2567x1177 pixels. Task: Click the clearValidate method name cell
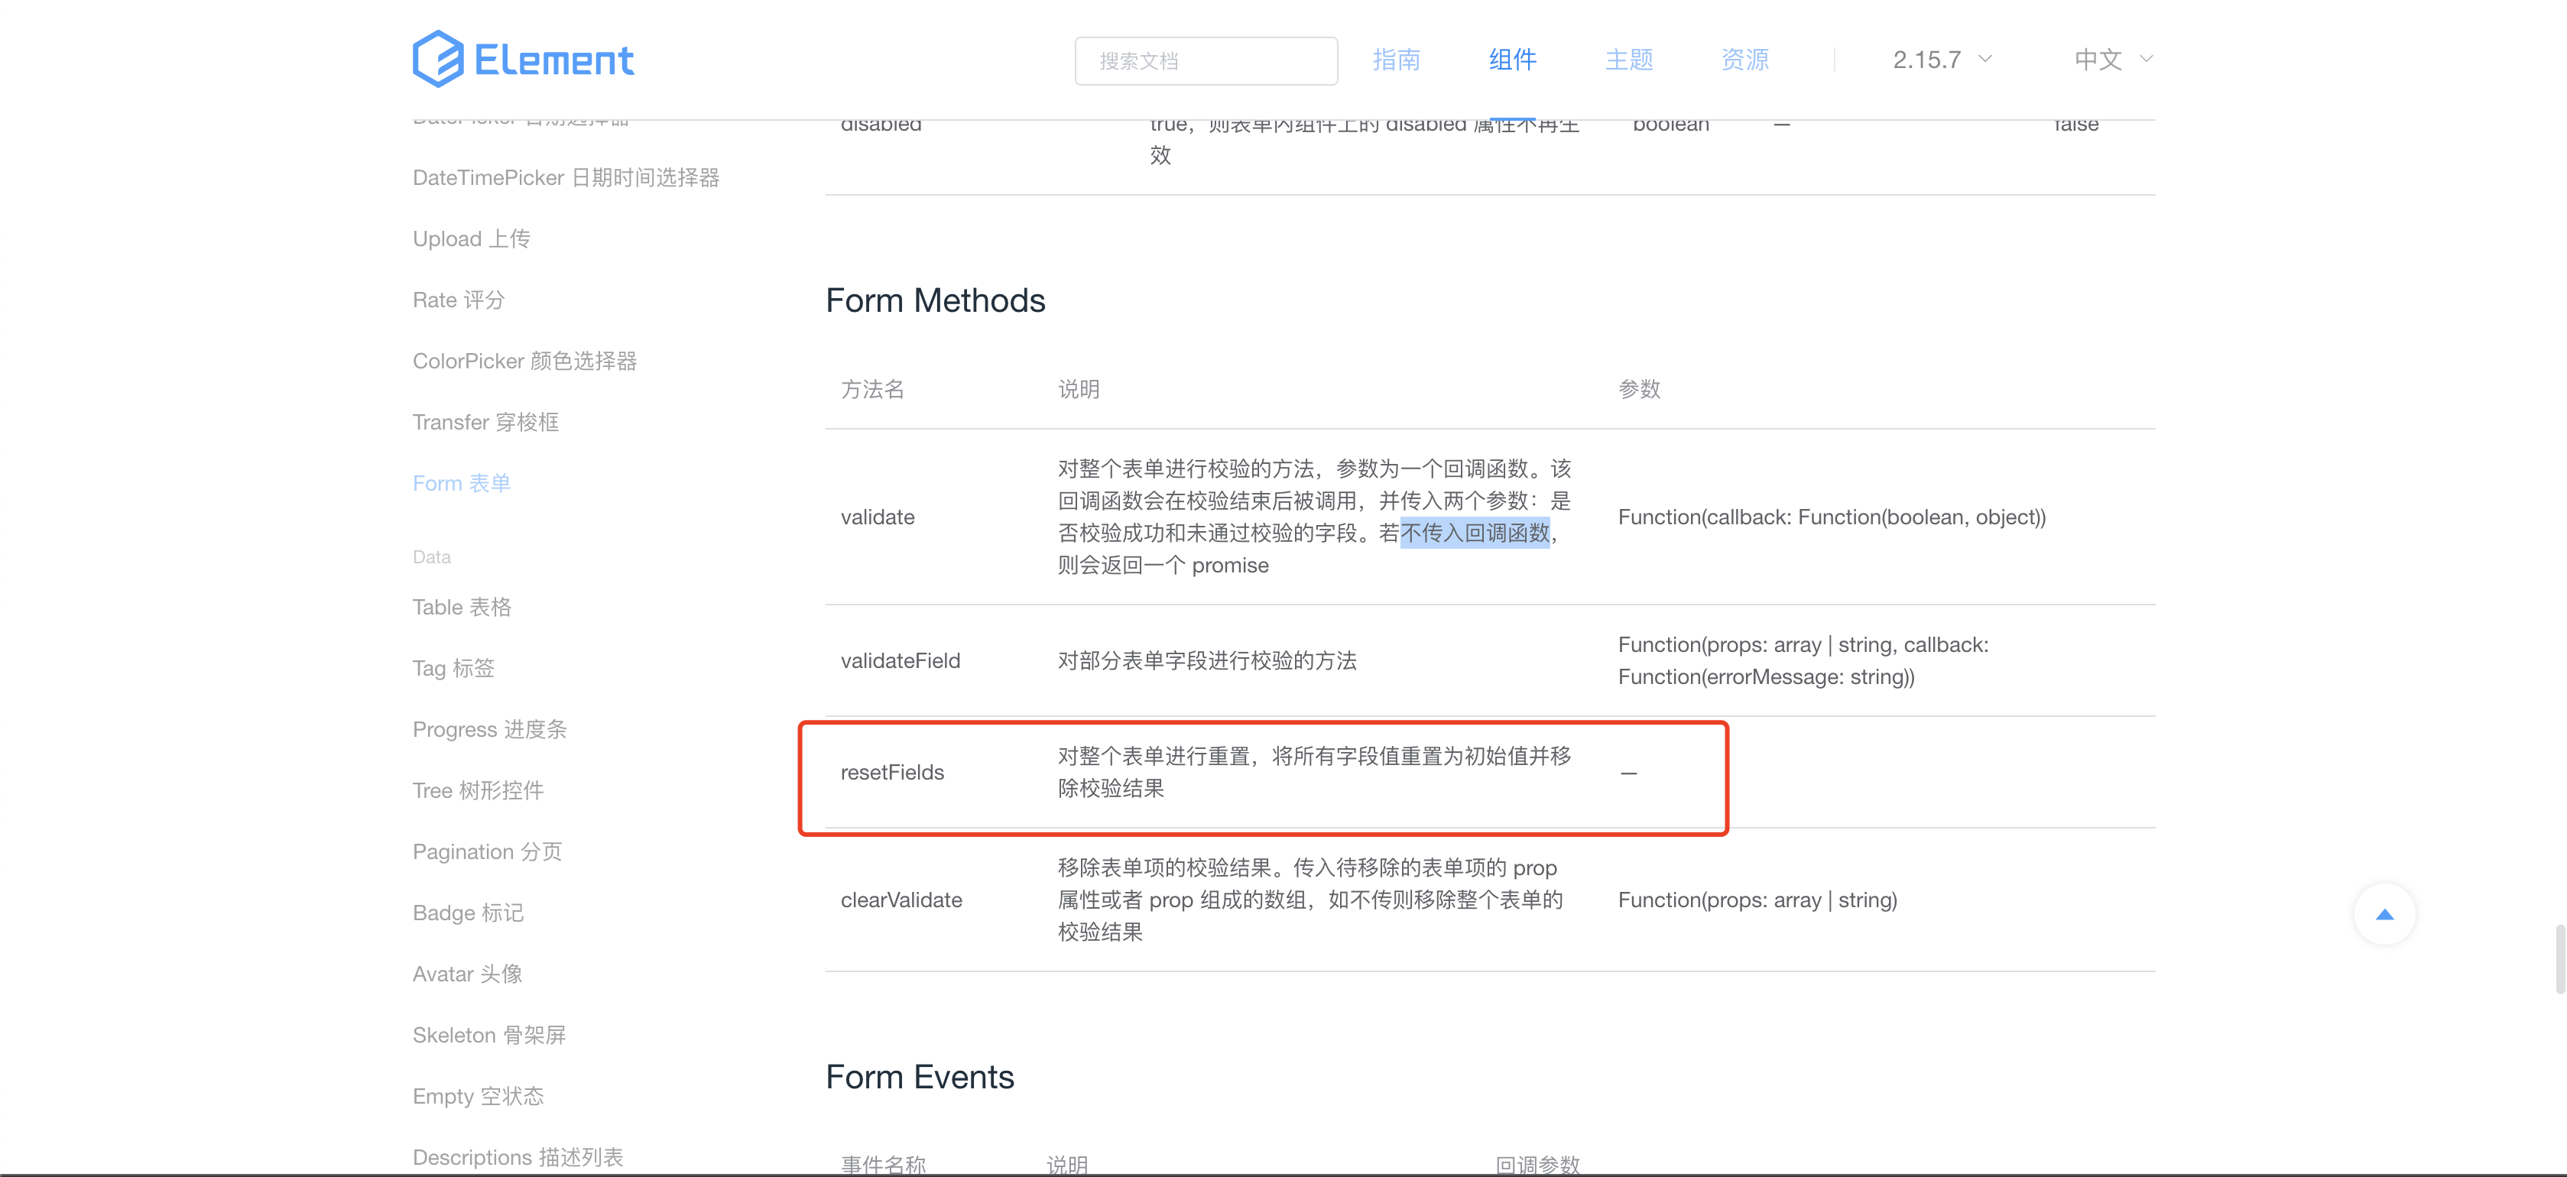pyautogui.click(x=901, y=900)
